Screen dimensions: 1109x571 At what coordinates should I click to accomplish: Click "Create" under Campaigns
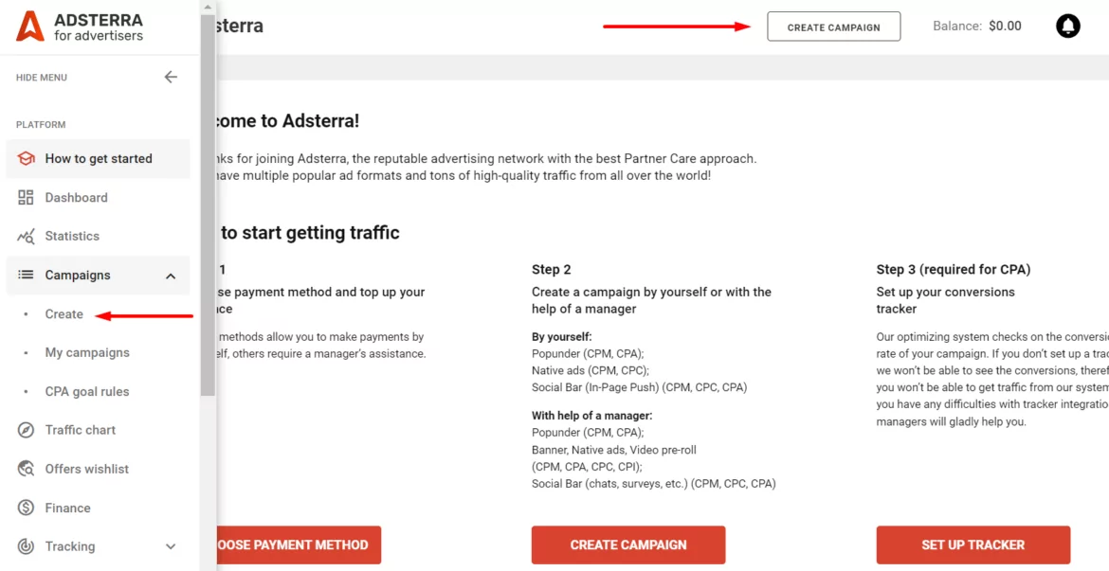(66, 313)
